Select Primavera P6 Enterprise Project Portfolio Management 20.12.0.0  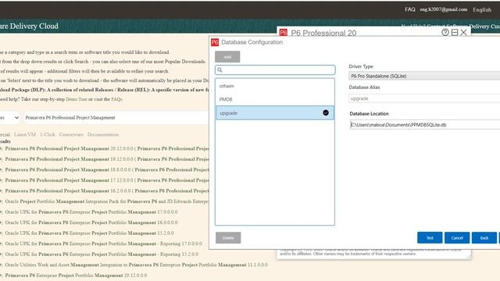[77, 276]
